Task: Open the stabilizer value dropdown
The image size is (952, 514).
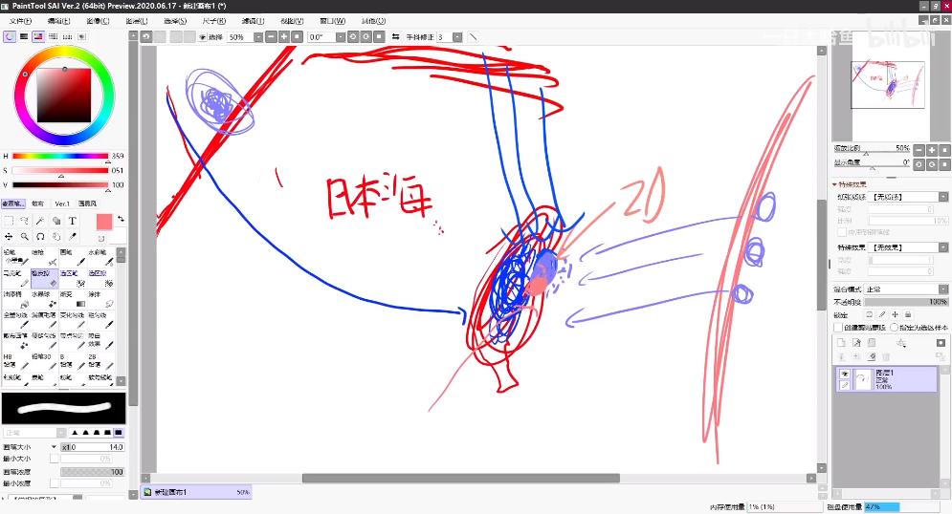Action: (x=457, y=37)
